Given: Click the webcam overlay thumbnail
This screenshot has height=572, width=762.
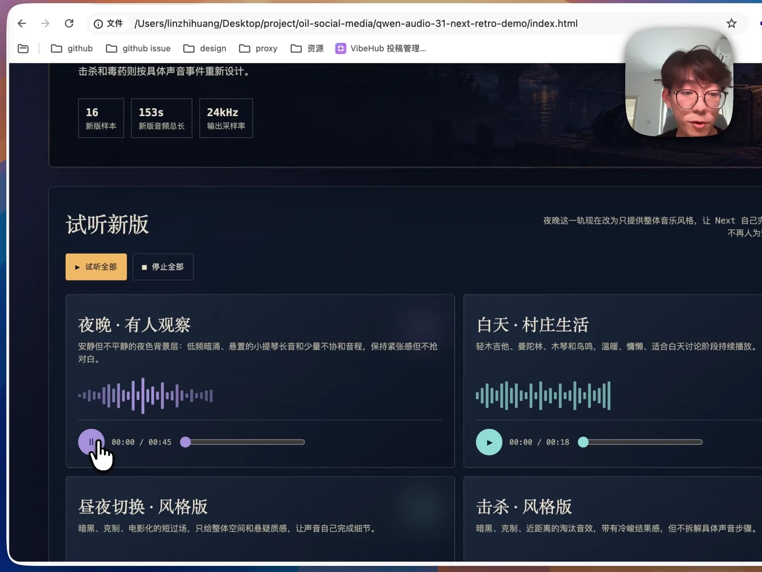Looking at the screenshot, I should point(679,82).
